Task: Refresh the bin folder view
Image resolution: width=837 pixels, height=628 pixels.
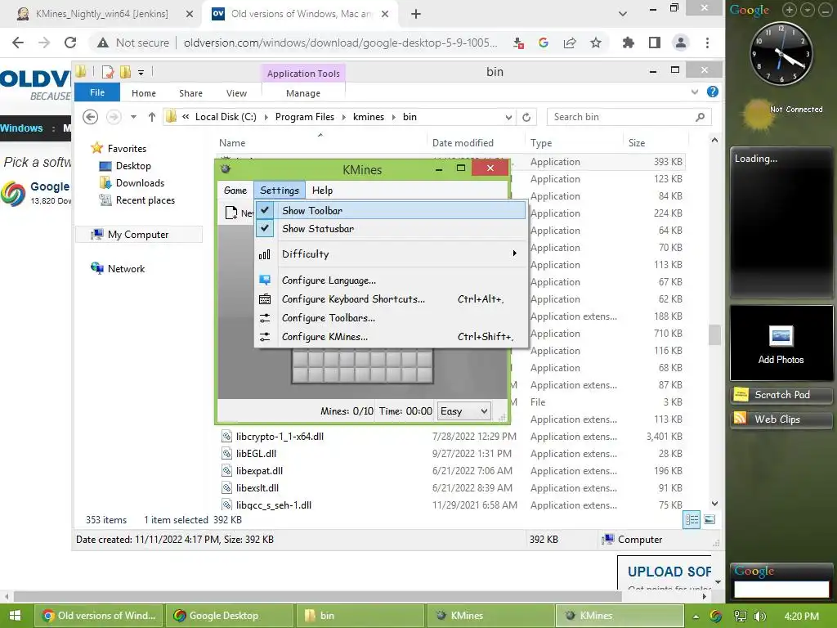Action: [526, 117]
